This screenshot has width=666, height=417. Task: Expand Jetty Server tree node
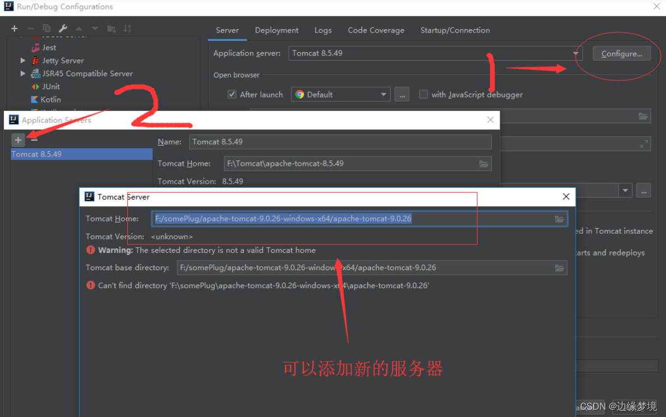(x=23, y=61)
